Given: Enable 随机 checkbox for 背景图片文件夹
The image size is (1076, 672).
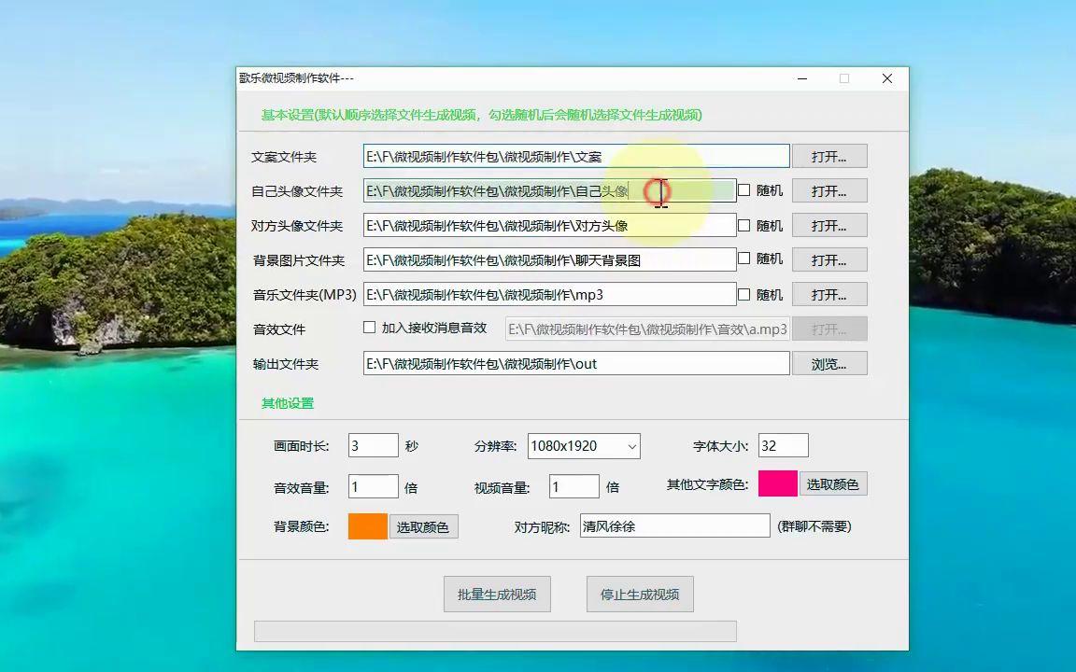Looking at the screenshot, I should tap(743, 259).
